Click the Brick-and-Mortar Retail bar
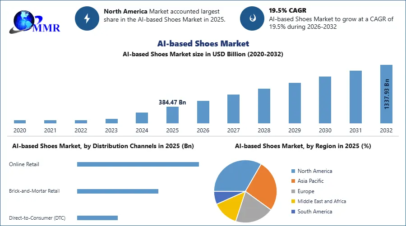406x226 pixels. pyautogui.click(x=117, y=191)
